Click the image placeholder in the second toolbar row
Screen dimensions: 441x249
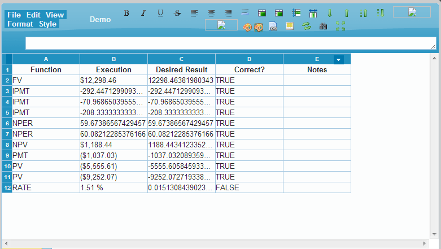(221, 25)
